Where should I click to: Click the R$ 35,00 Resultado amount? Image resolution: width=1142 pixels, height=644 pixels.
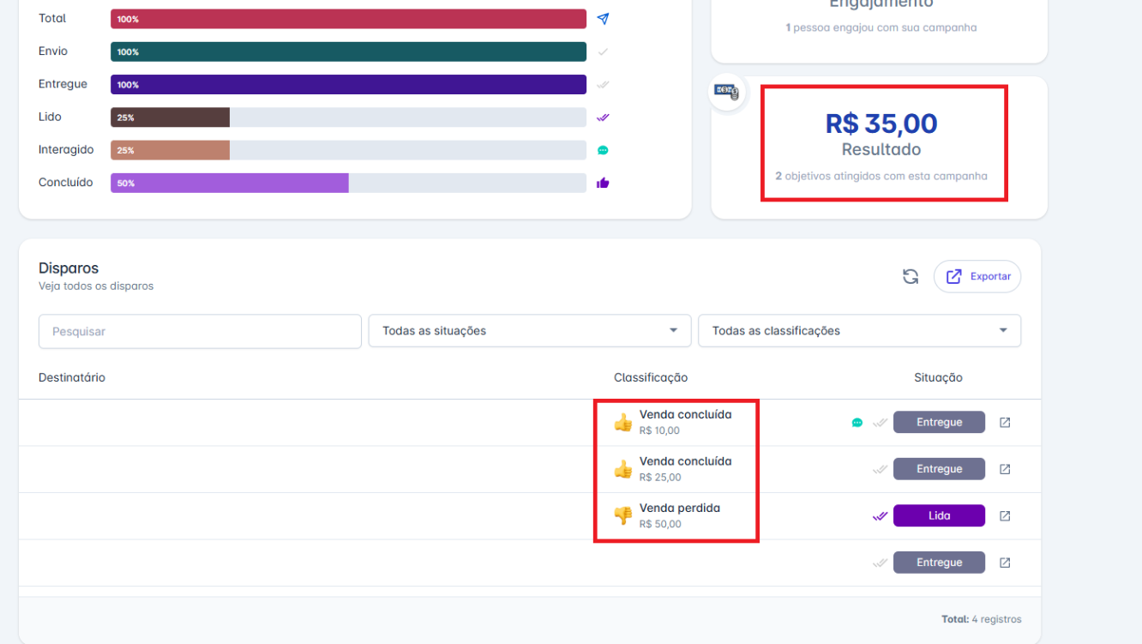tap(881, 123)
